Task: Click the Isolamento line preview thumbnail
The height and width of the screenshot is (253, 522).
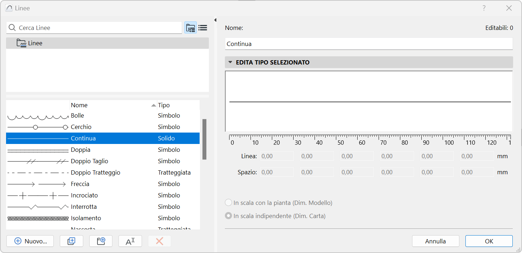Action: (x=38, y=218)
